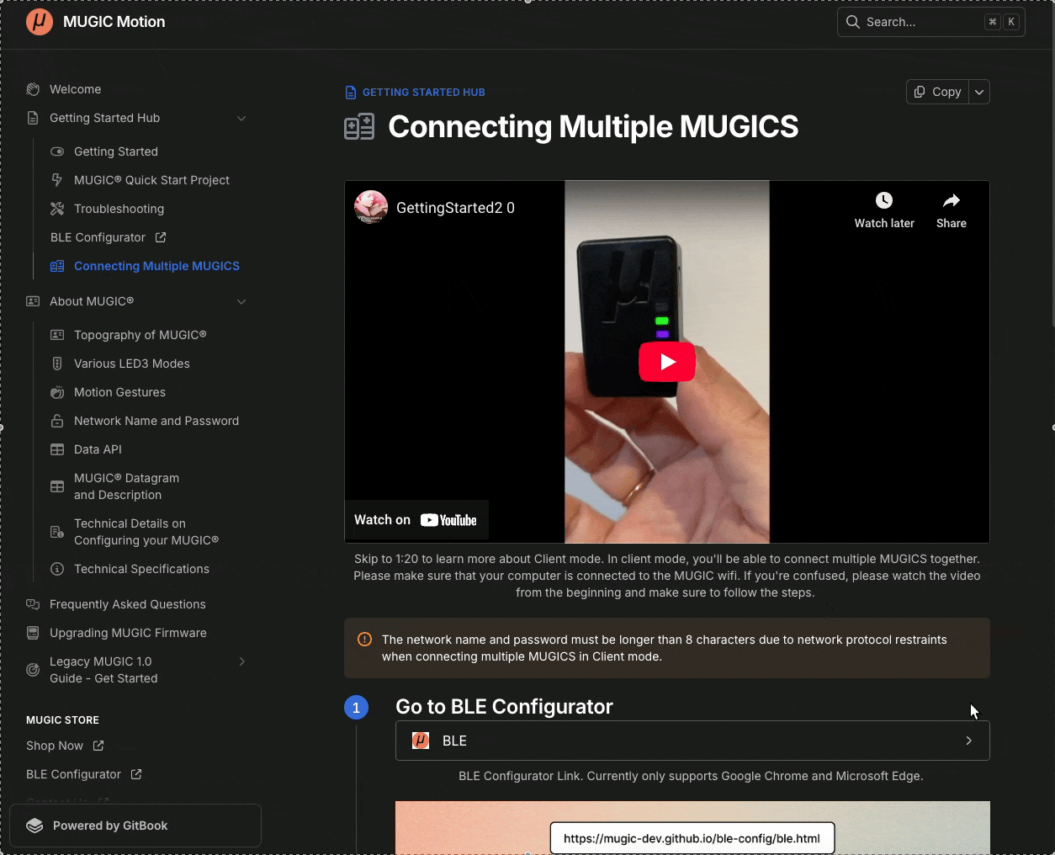Open the Copy options dropdown arrow

coord(979,92)
